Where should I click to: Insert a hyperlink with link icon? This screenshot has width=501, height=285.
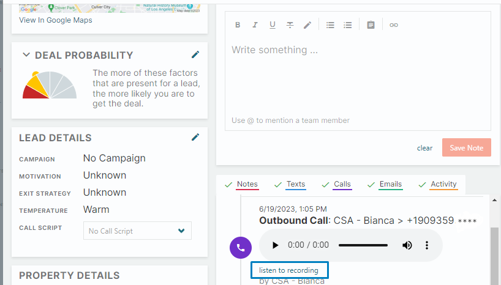394,25
